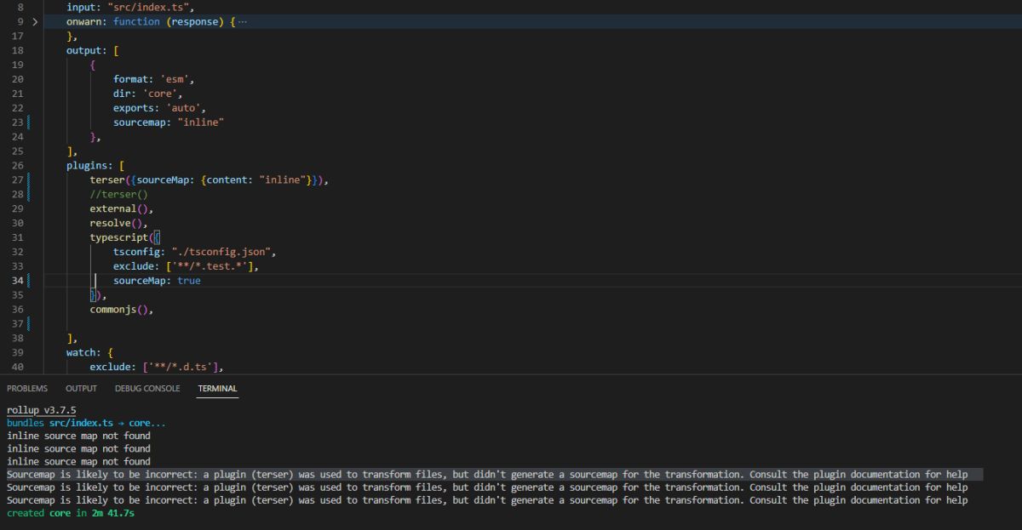Click the rollup v3.7.5 terminal line
The image size is (1022, 530).
coord(42,410)
